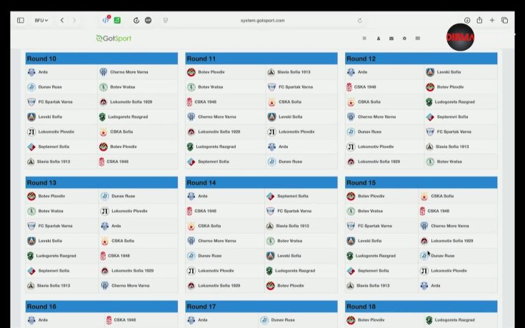Viewport: 525px width, 328px height.
Task: Open the user account icon in GotSport header
Action: point(379,39)
